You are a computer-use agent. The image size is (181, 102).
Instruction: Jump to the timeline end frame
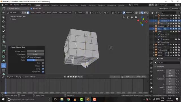[81, 77]
